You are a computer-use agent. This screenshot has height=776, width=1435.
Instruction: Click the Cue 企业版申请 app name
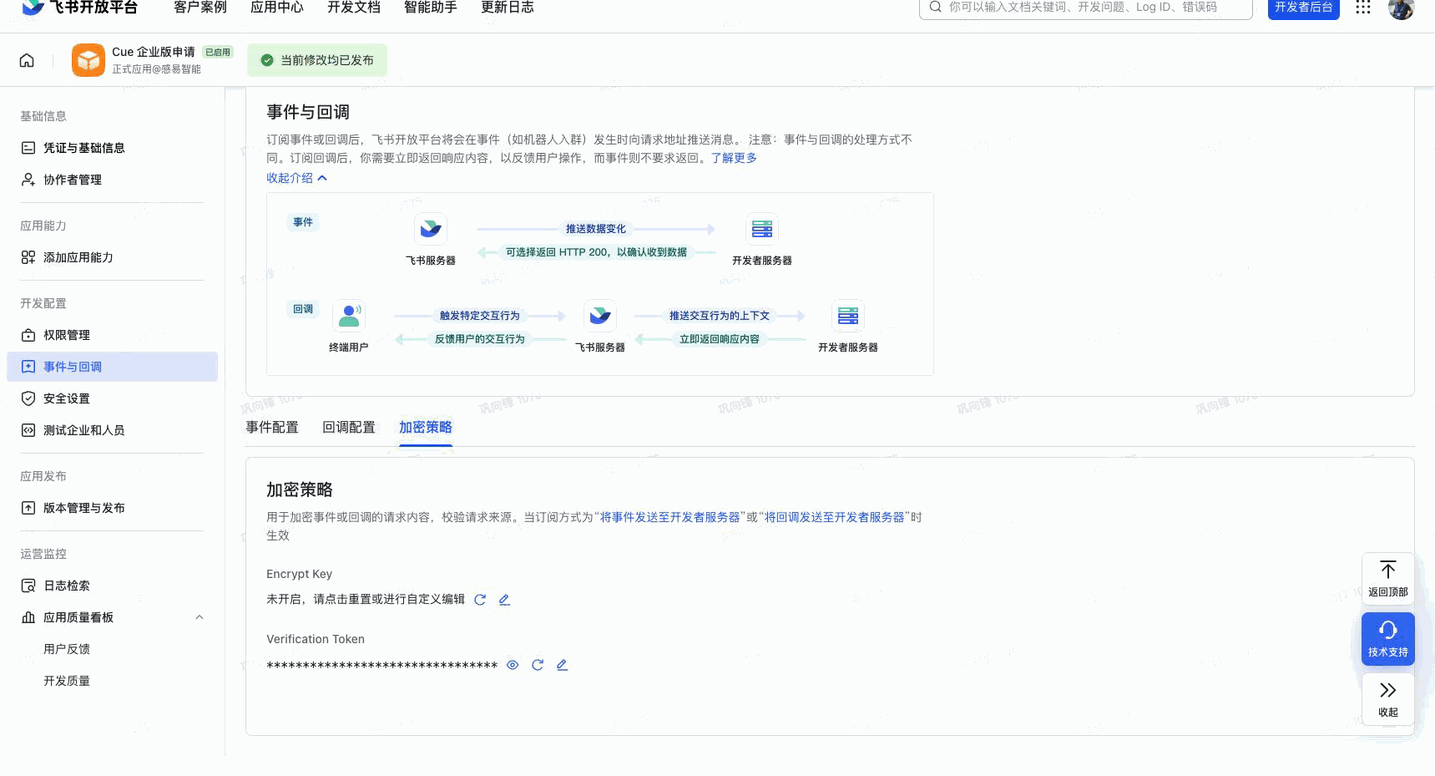[x=154, y=52]
